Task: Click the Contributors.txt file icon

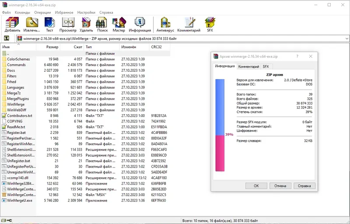Action: tap(4, 115)
